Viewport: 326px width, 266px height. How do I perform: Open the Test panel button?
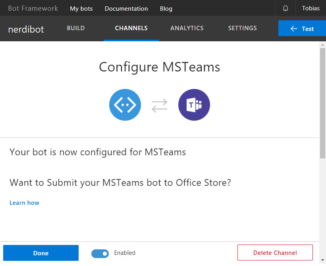[x=302, y=28]
